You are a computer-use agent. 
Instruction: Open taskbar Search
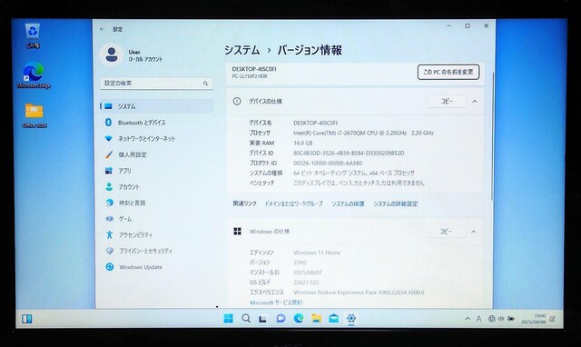tap(246, 319)
